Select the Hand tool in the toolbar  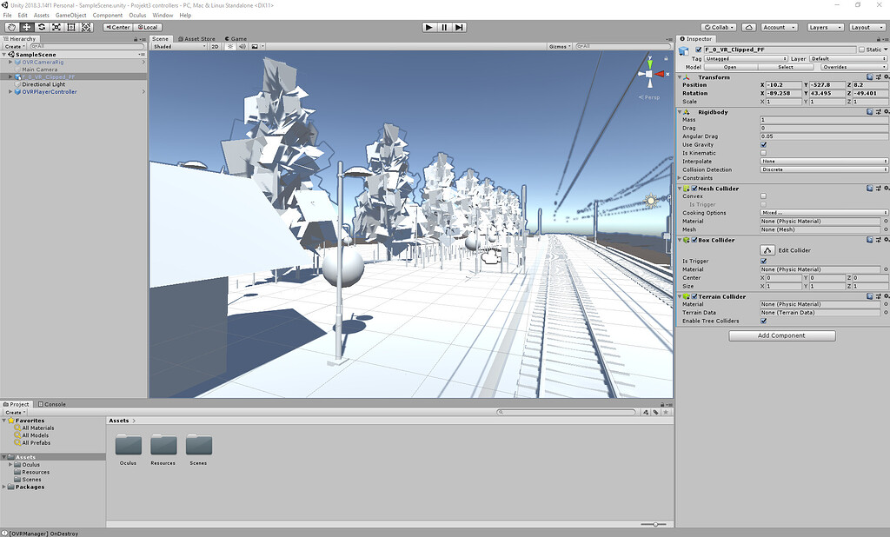(11, 27)
